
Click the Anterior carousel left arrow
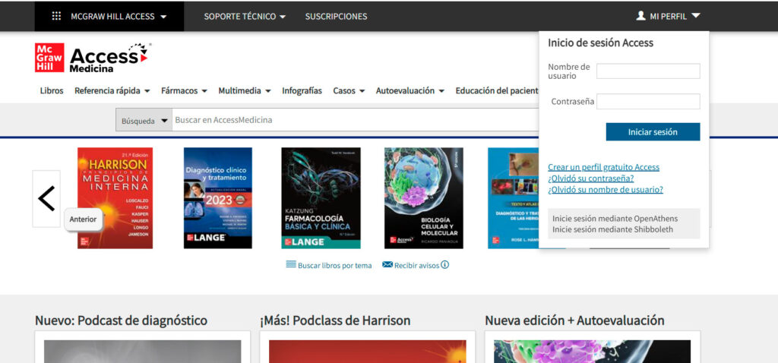pos(46,198)
